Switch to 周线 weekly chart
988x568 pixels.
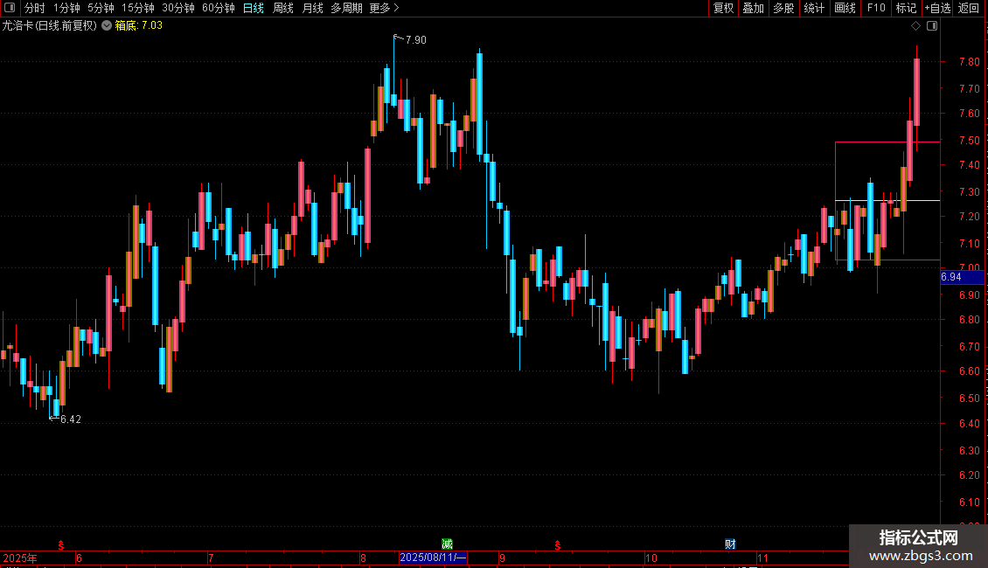point(283,8)
